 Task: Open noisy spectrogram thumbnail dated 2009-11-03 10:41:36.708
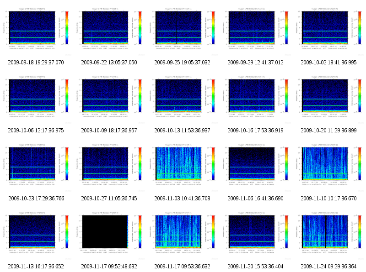183,167
